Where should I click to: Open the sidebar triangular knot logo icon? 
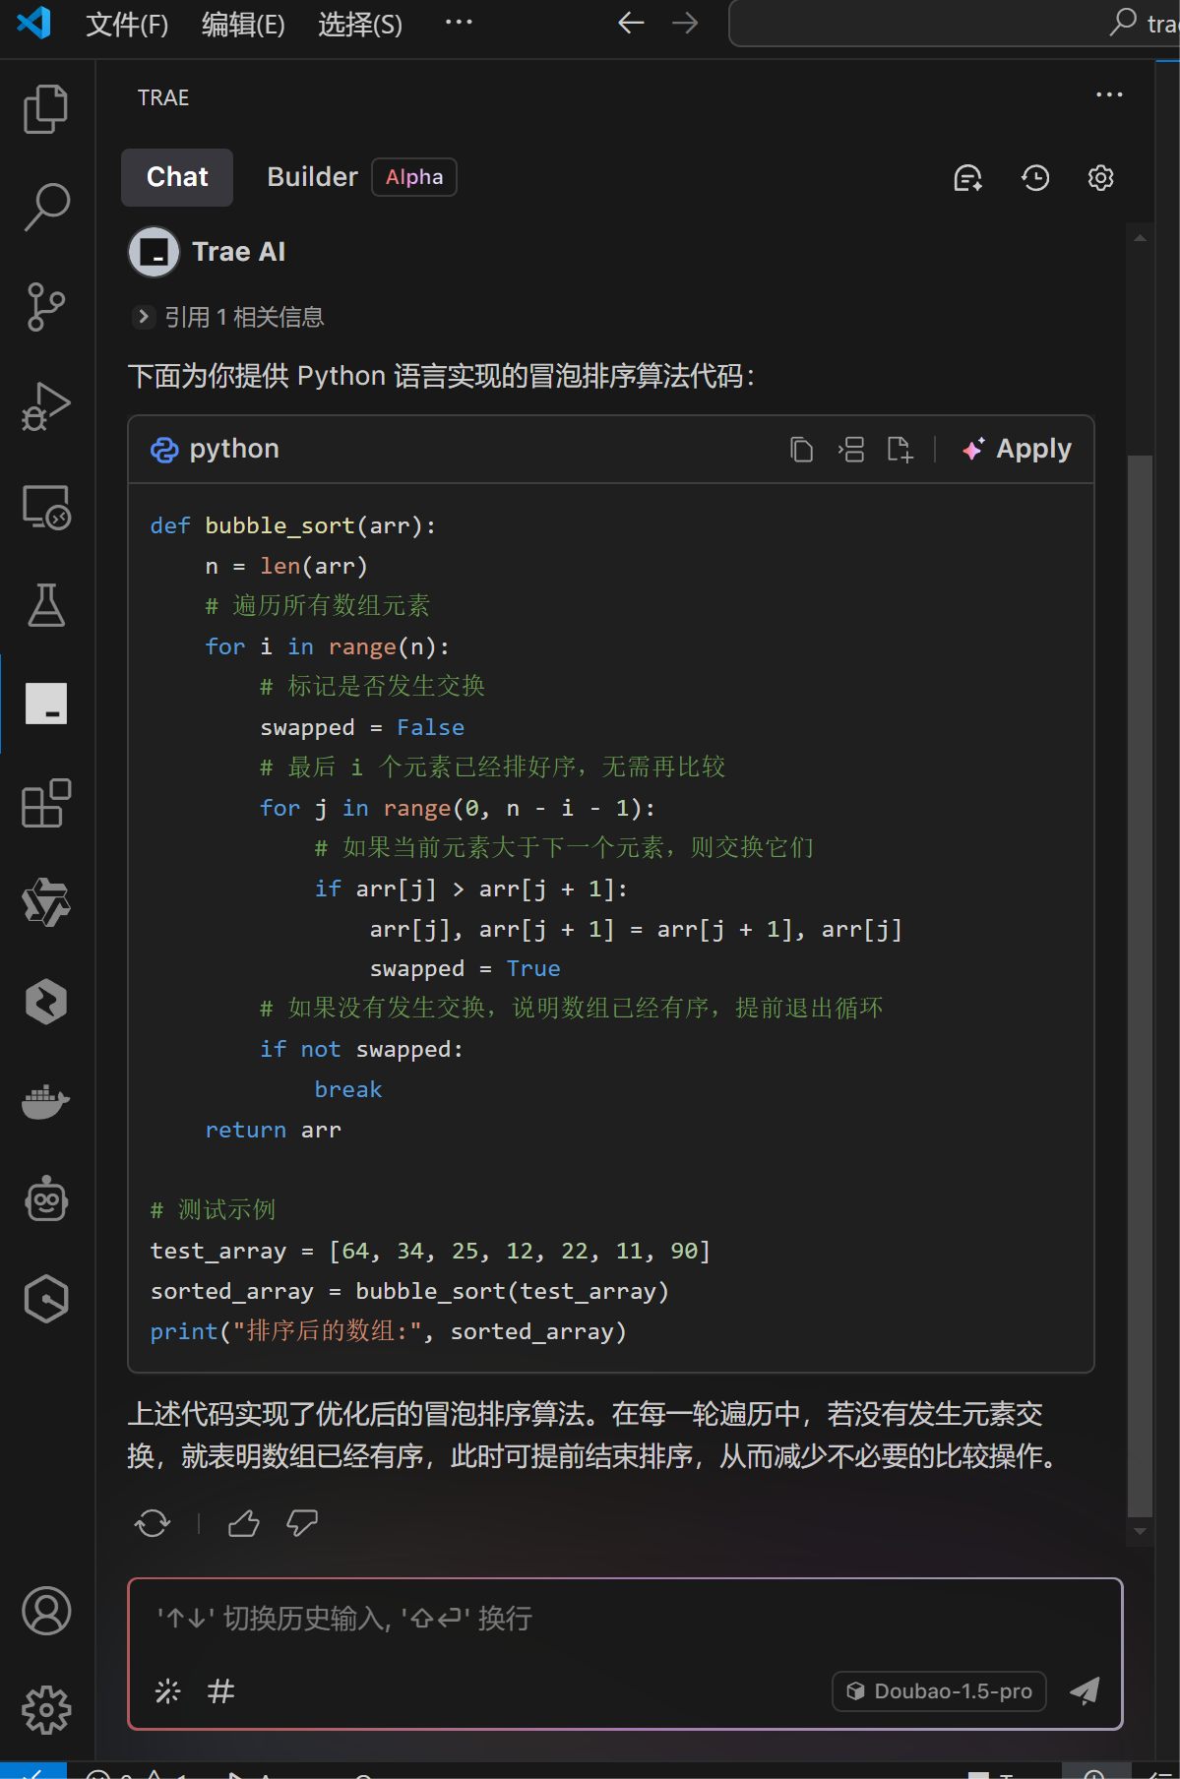click(46, 903)
